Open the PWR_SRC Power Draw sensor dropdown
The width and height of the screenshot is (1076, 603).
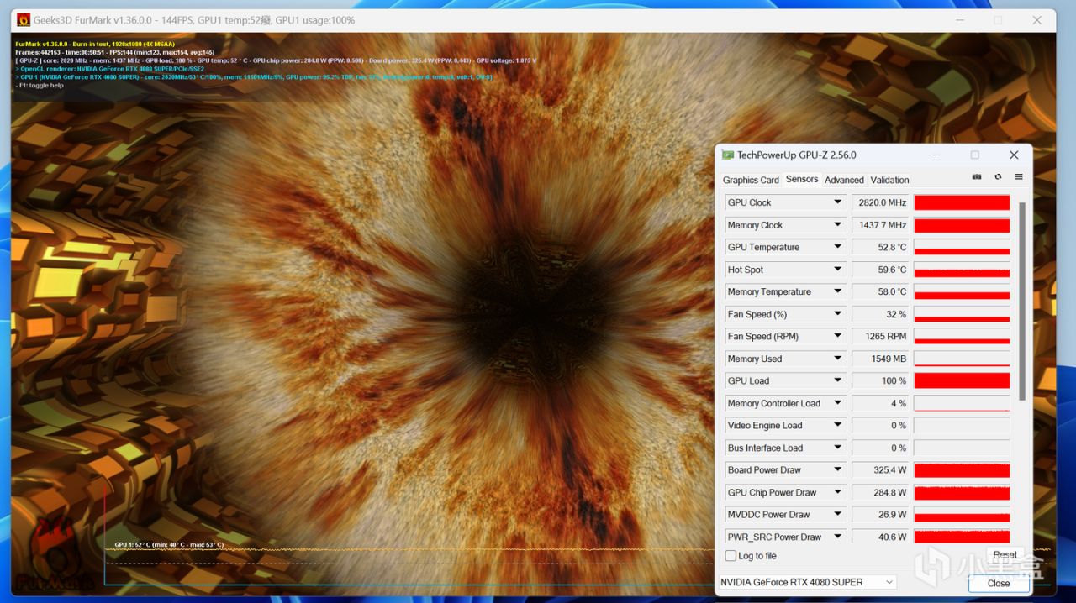[837, 537]
